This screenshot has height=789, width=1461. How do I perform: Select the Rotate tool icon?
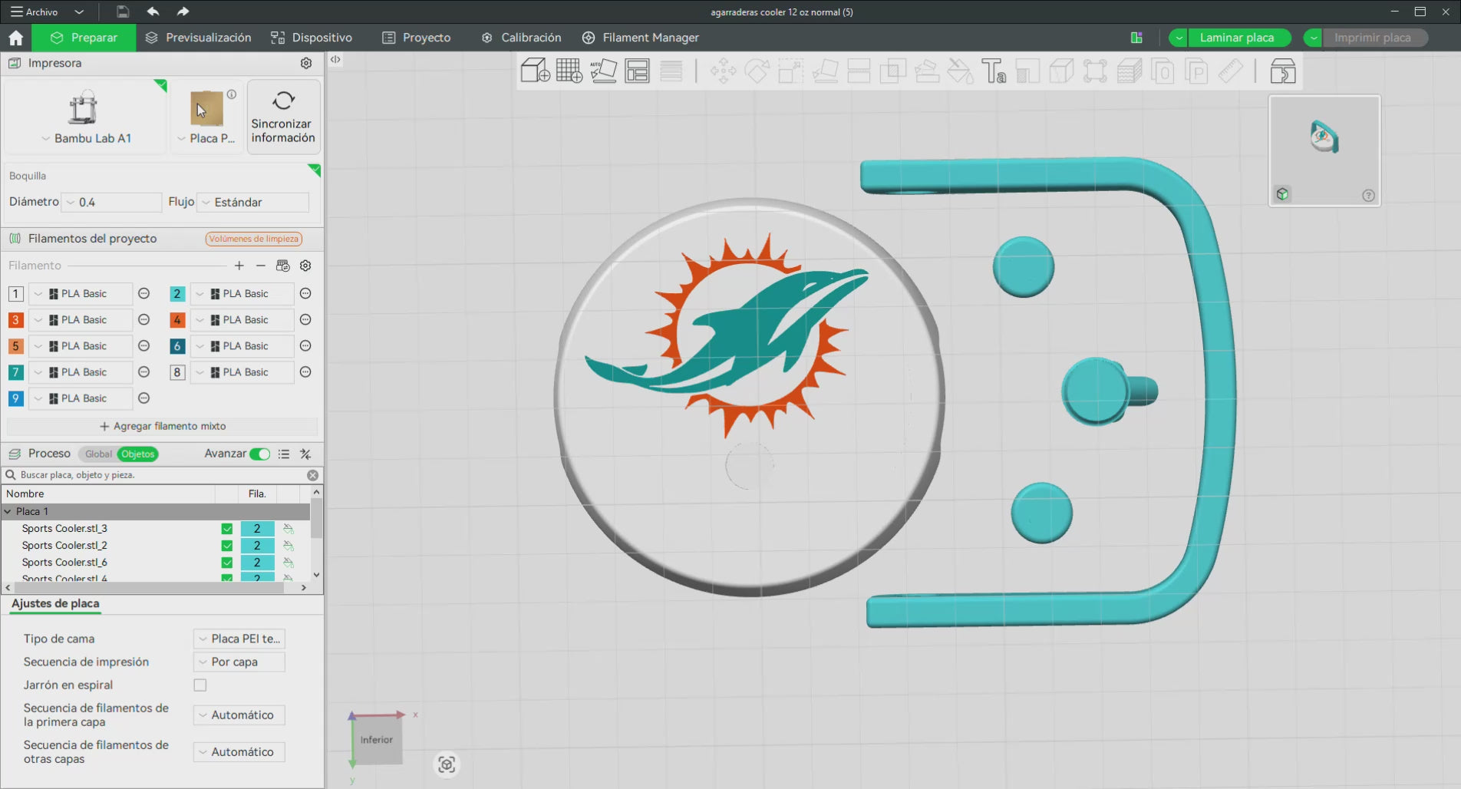[x=757, y=71]
